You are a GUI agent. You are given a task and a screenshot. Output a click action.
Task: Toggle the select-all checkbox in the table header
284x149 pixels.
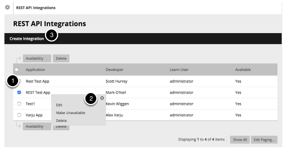tap(17, 70)
